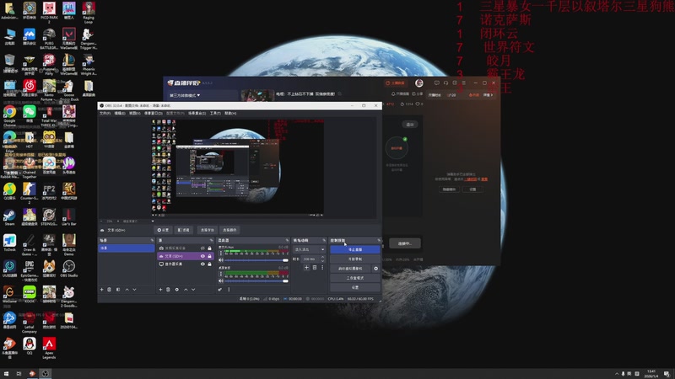The image size is (675, 379).
Task: Open the green WeChat desktop icon
Action: click(x=30, y=113)
